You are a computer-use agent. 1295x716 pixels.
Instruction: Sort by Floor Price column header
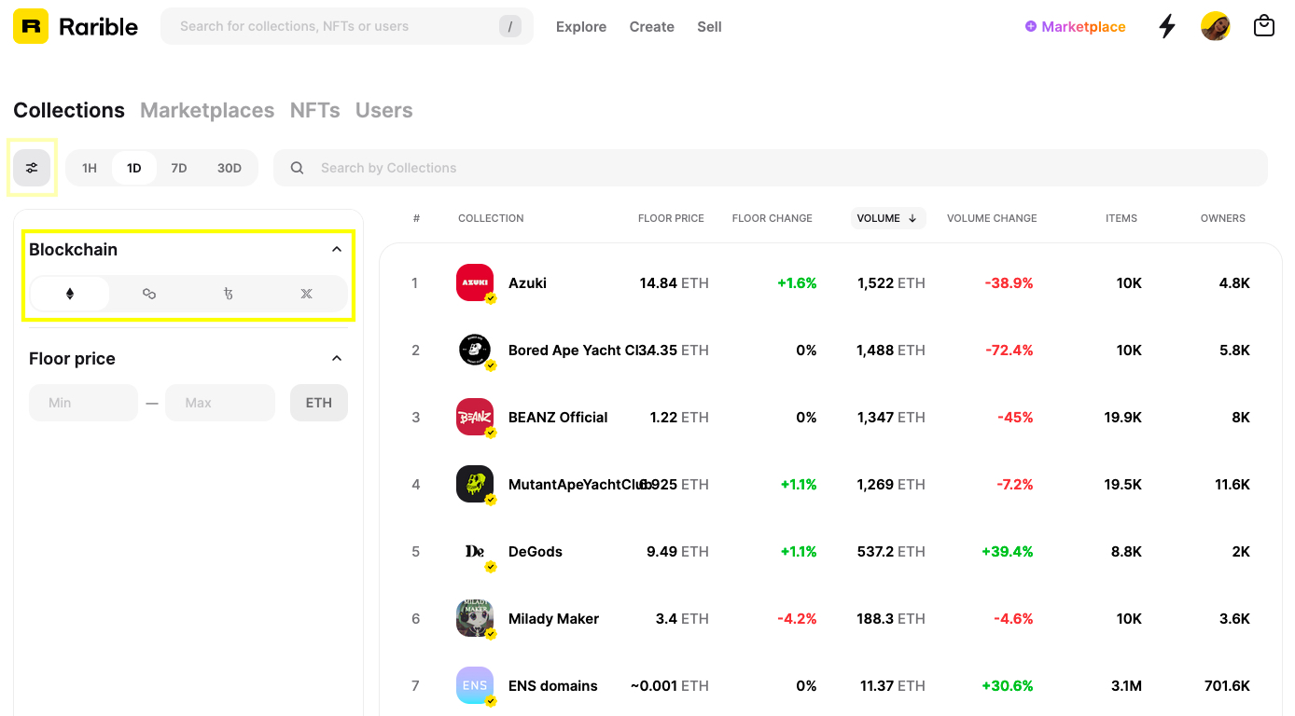pyautogui.click(x=671, y=218)
